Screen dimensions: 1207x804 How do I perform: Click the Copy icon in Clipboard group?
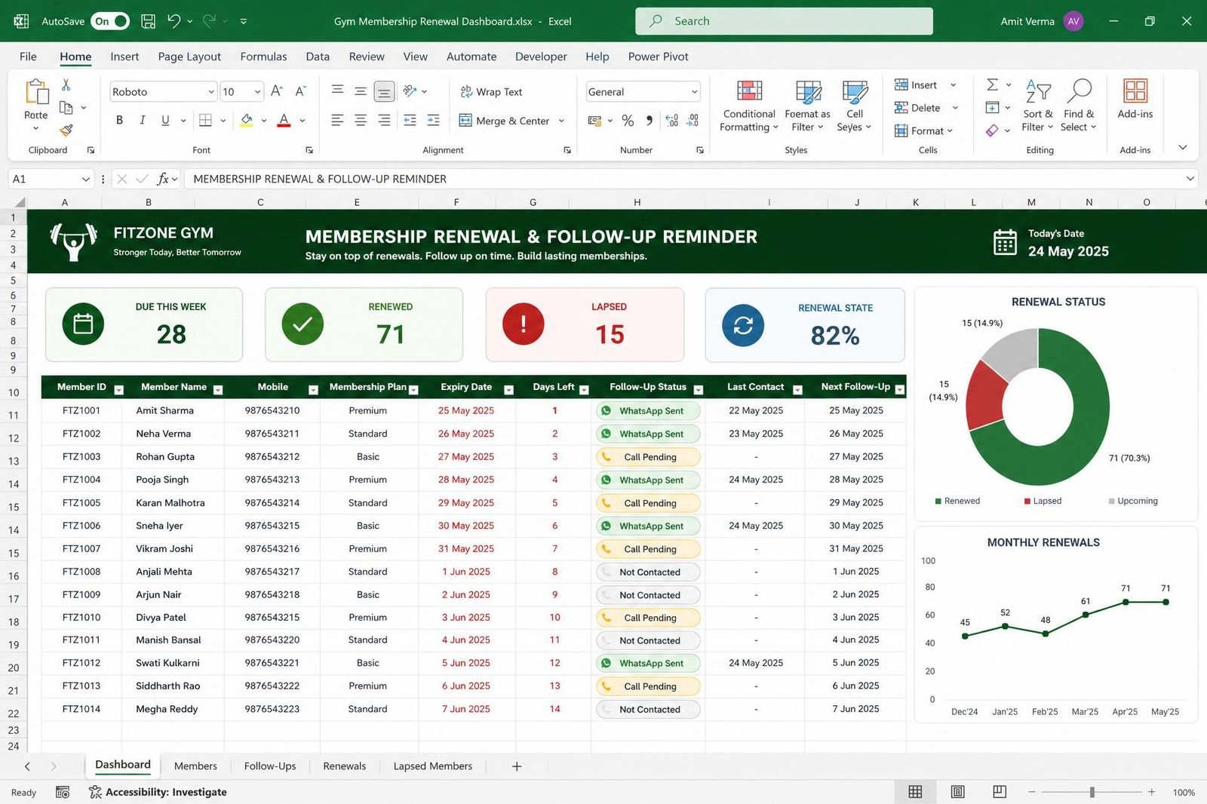coord(66,107)
